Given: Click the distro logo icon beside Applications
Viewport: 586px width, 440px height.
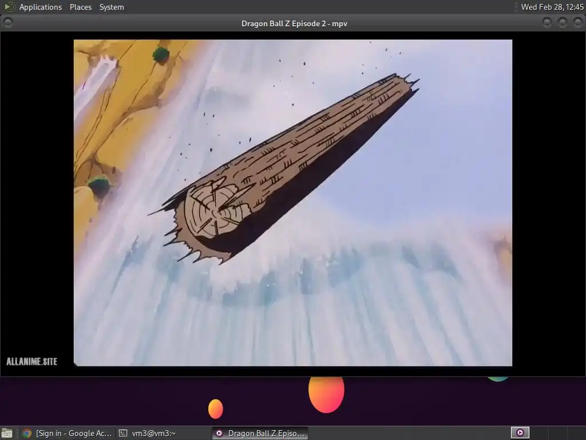Looking at the screenshot, I should point(9,7).
